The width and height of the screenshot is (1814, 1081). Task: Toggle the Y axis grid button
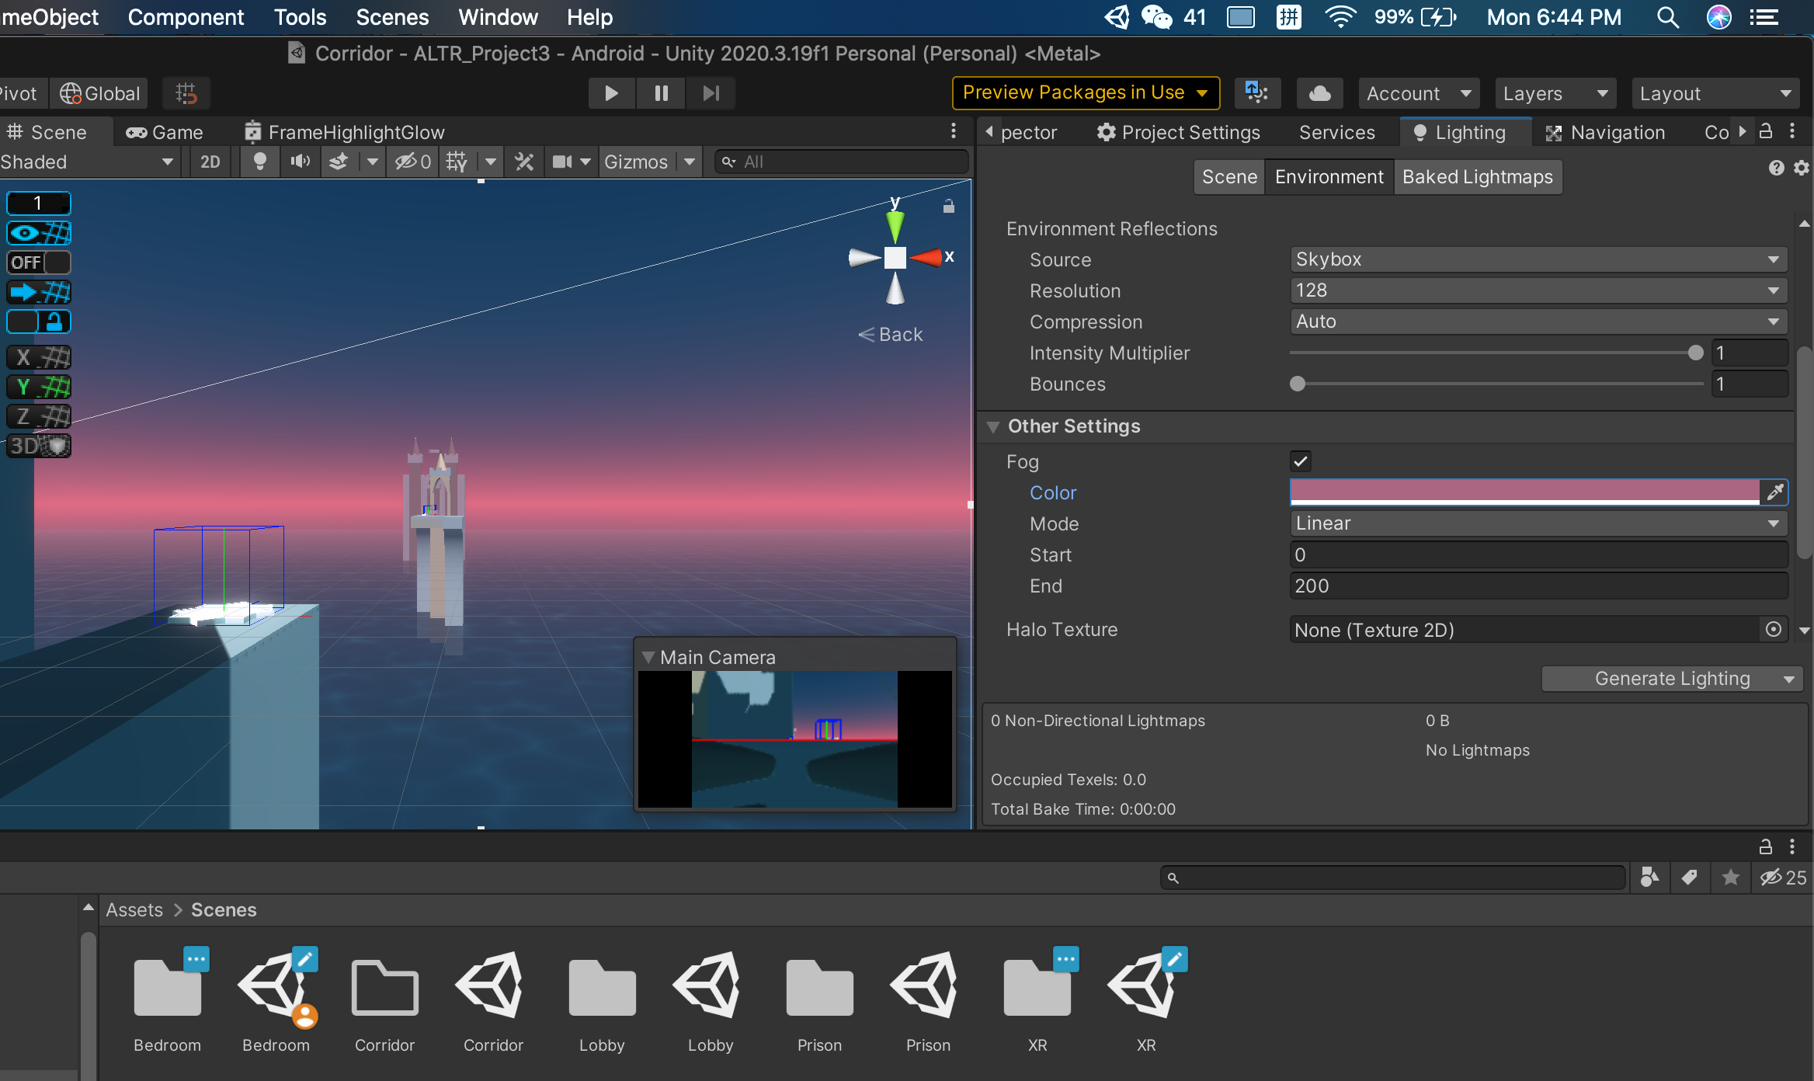click(39, 387)
